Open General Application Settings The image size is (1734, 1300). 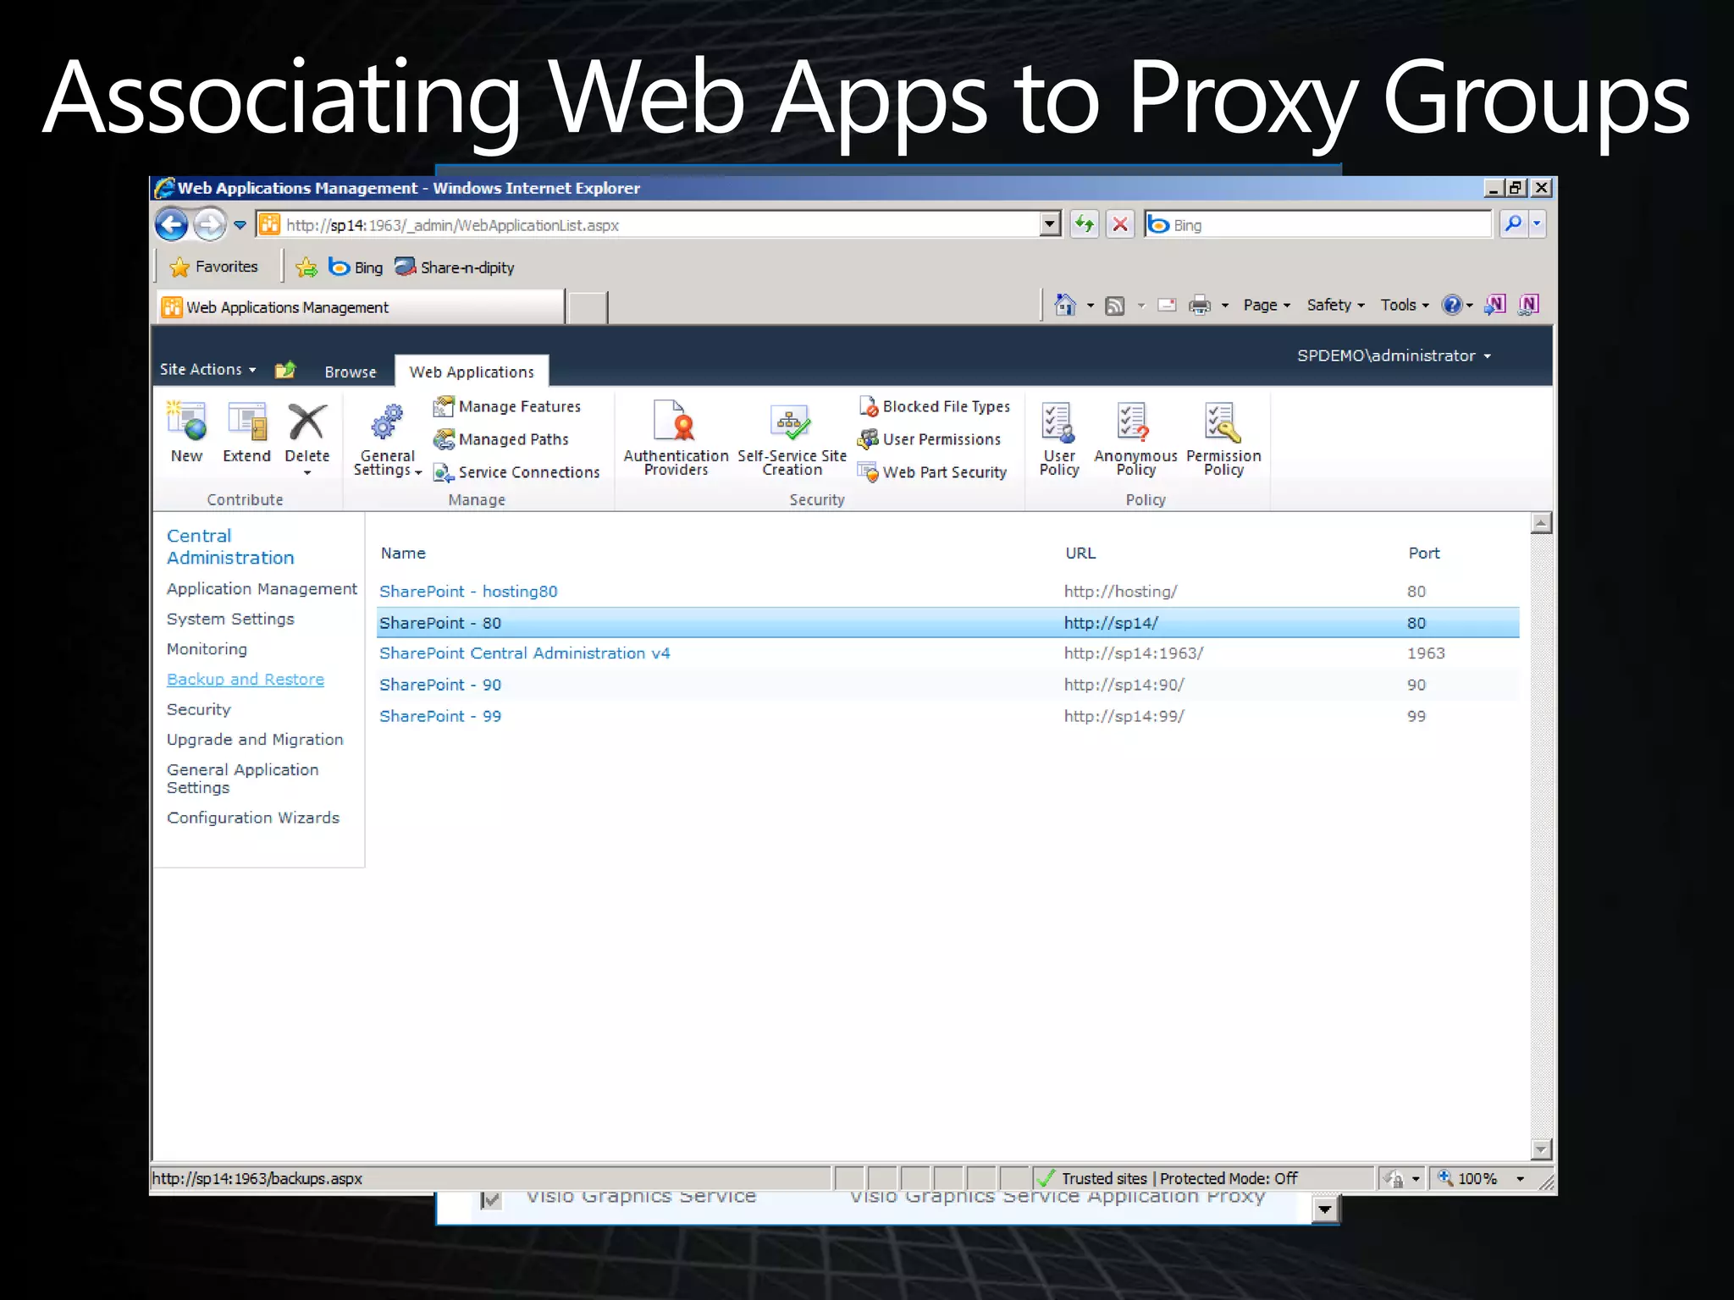(243, 779)
